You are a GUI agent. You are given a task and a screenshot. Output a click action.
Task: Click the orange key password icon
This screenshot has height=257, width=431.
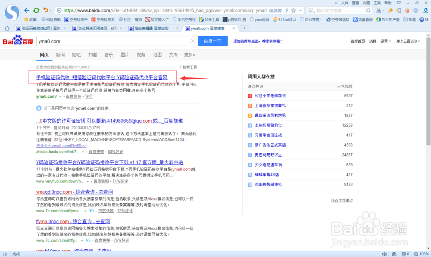[x=390, y=10]
